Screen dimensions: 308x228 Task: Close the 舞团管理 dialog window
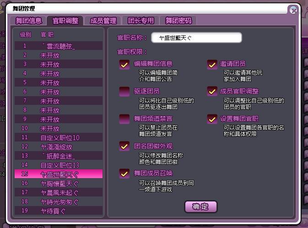pyautogui.click(x=293, y=10)
